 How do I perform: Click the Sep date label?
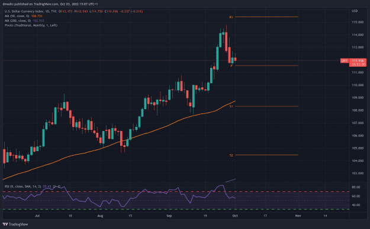coord(169,215)
